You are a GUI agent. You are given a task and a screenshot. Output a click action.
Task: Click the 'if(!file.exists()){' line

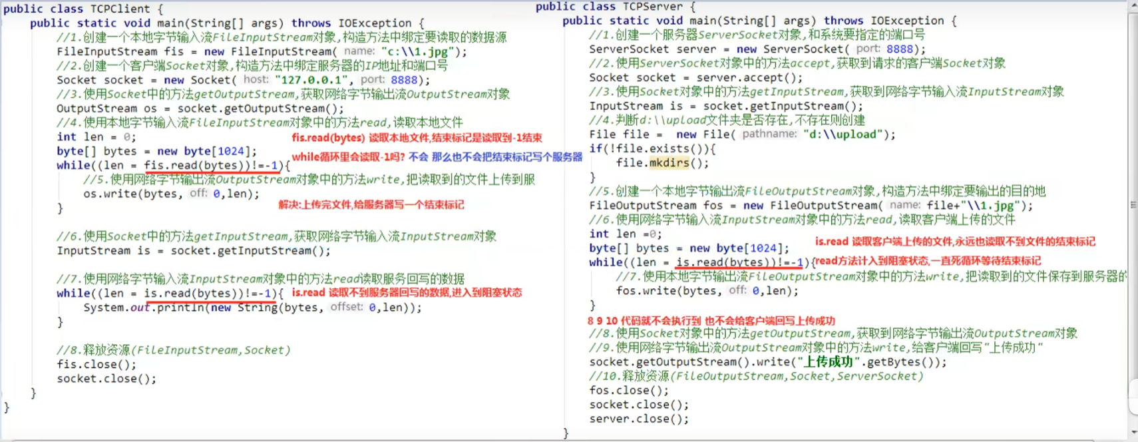tap(652, 149)
